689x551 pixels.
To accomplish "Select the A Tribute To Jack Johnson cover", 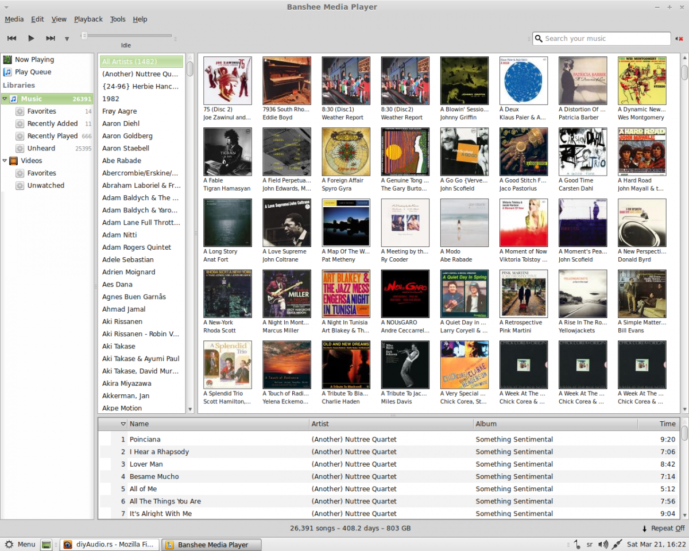I will pyautogui.click(x=405, y=365).
